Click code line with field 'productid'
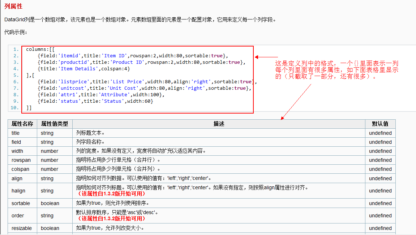 click(x=141, y=62)
